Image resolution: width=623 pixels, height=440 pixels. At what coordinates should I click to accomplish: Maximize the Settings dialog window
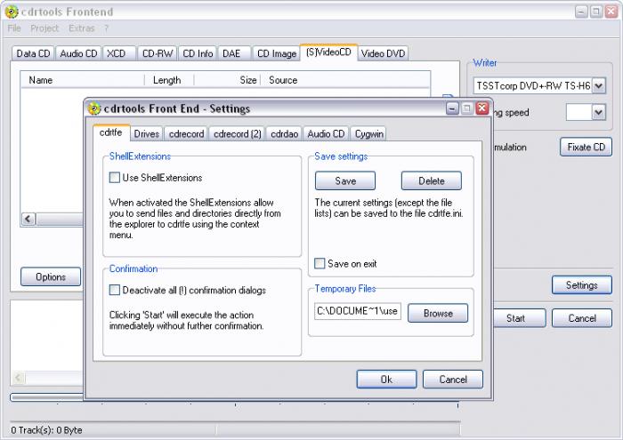pos(467,108)
